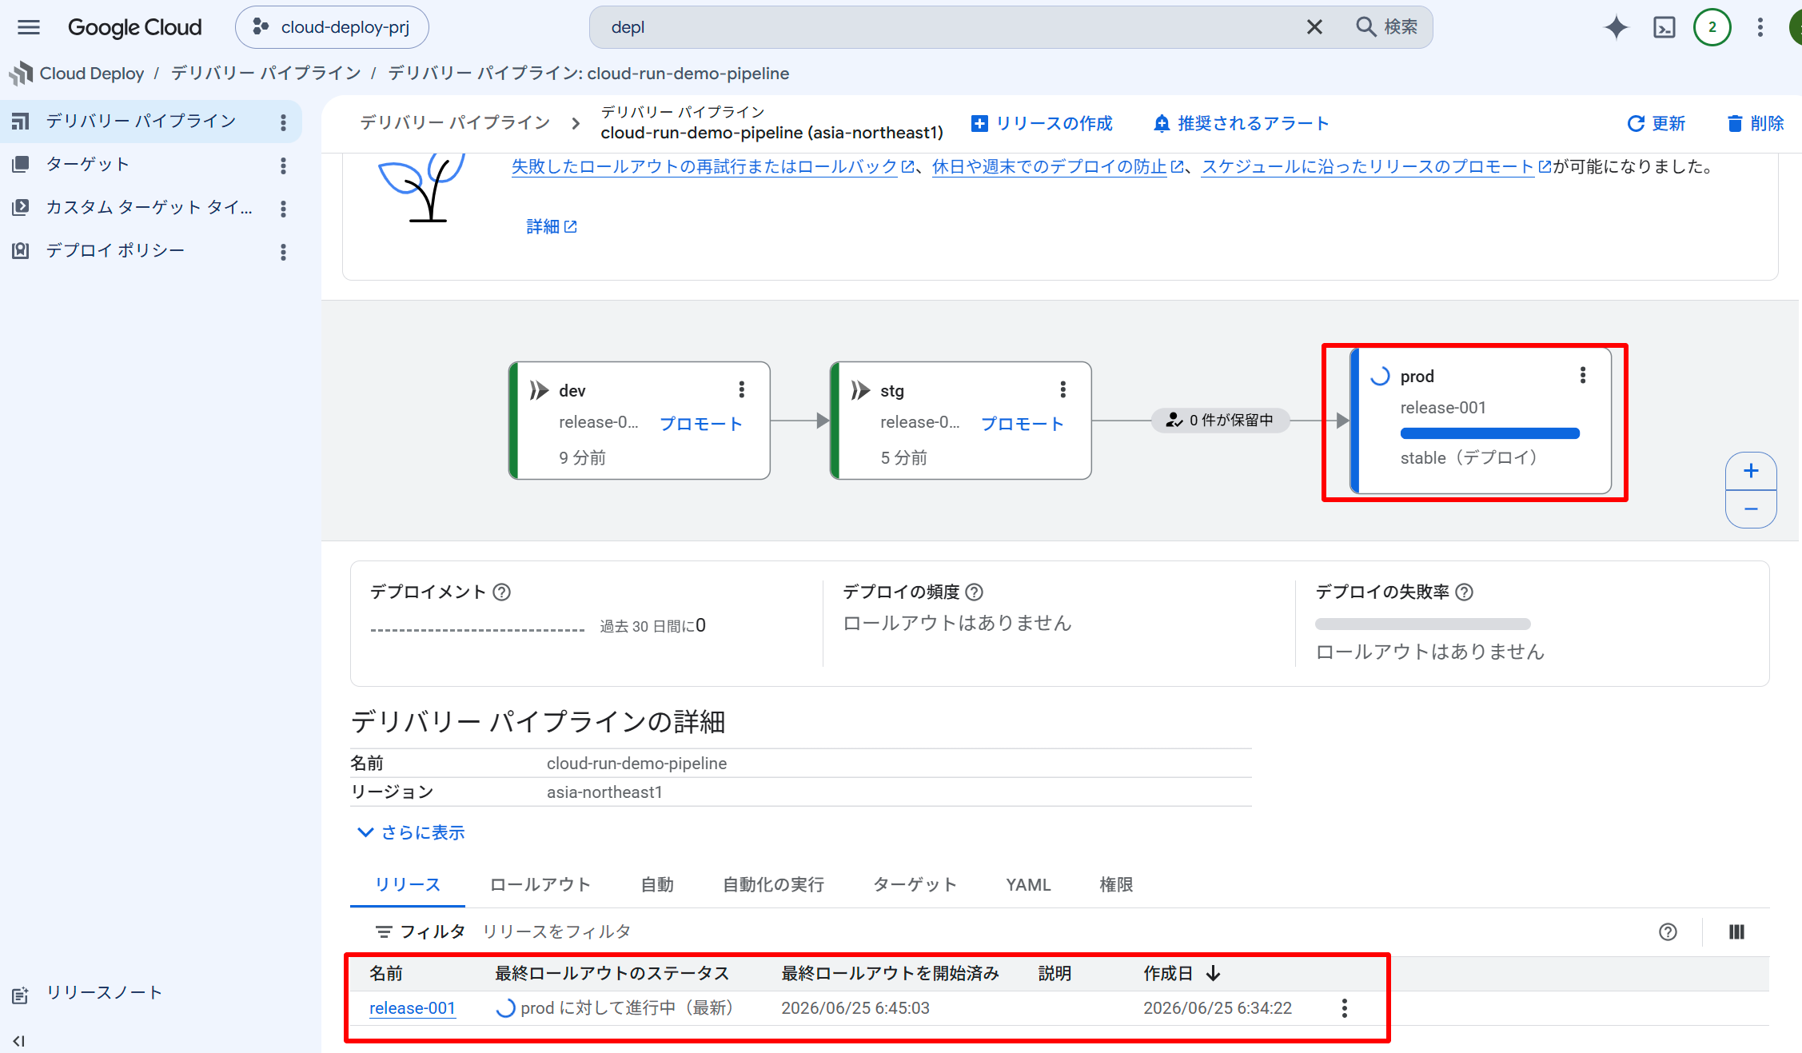Viewport: 1802px width, 1053px height.
Task: Open the table help question icon
Action: pyautogui.click(x=1668, y=931)
